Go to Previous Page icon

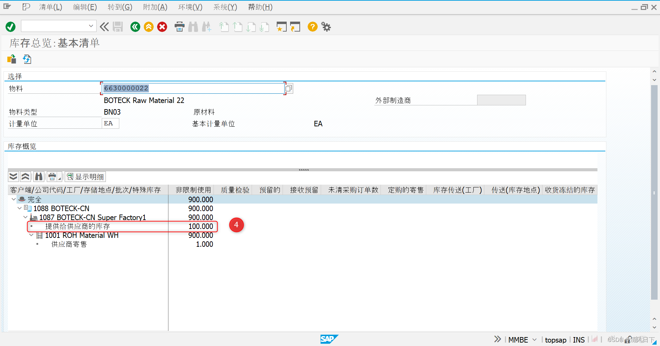[238, 27]
